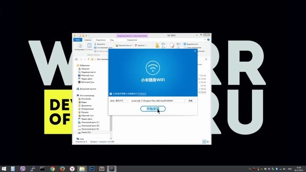Select Домашняя группа in the sidebar

pyautogui.click(x=86, y=89)
